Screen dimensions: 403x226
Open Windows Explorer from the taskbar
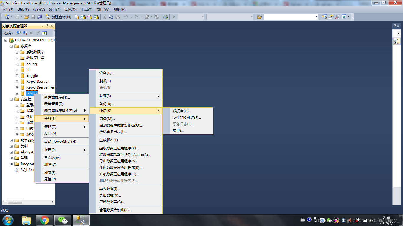point(26,220)
